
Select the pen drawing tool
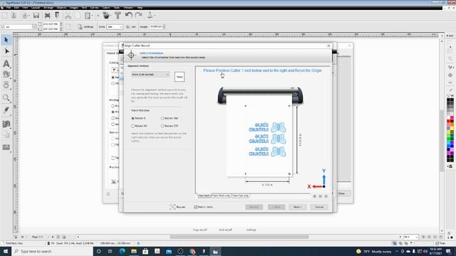click(x=6, y=110)
